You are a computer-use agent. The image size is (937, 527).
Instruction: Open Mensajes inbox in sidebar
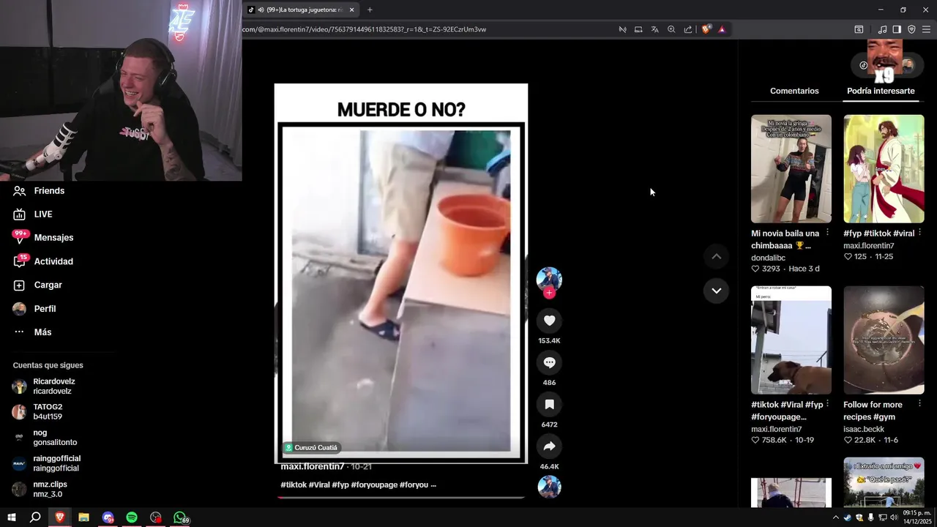coord(43,237)
